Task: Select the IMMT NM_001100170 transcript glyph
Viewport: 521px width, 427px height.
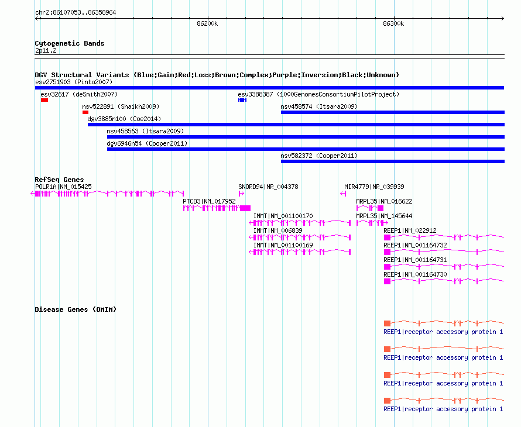Action: 300,223
